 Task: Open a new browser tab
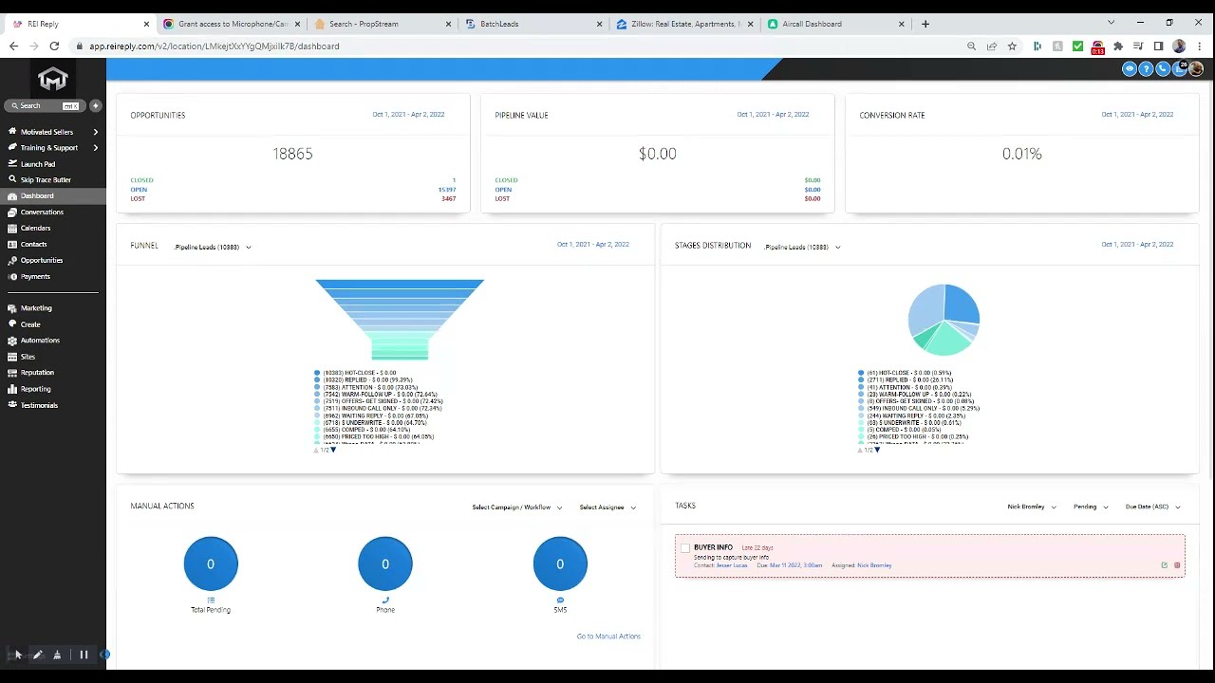[925, 24]
